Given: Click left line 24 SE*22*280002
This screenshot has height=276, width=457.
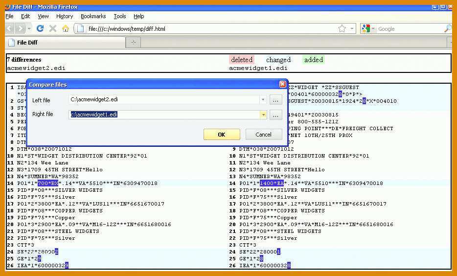Looking at the screenshot, I should [37, 252].
